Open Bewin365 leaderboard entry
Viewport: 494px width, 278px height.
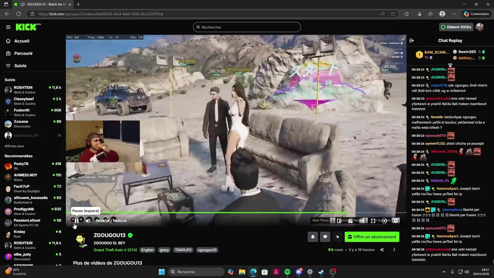(x=469, y=52)
